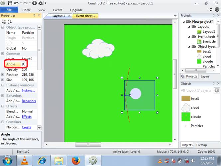
Task: Click the Create container link
Action: [x=27, y=127]
